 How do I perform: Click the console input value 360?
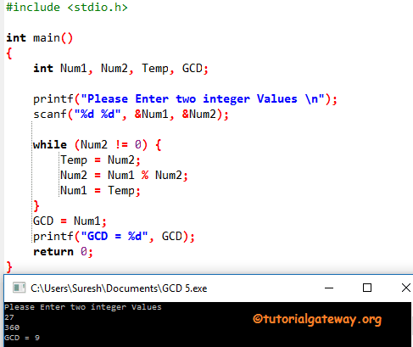pos(12,327)
